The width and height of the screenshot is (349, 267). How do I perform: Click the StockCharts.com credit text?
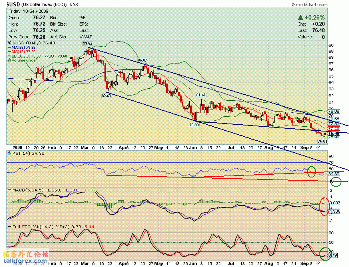[310, 4]
